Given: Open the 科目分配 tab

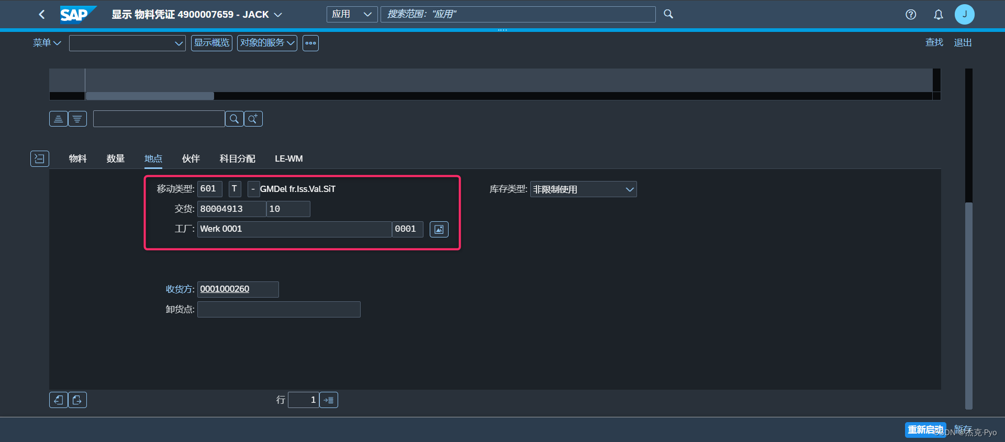Looking at the screenshot, I should (x=237, y=158).
